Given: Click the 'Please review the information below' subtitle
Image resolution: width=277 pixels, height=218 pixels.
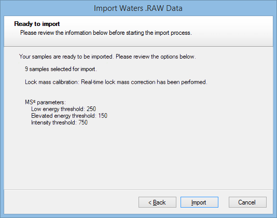Looking at the screenshot, I should (106, 33).
